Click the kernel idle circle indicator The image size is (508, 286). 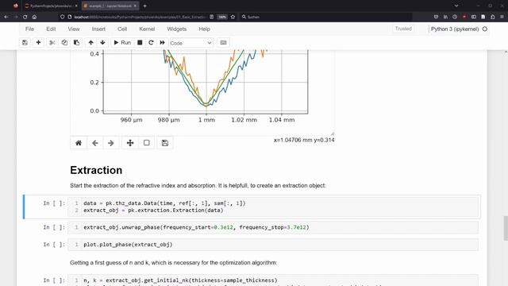(x=485, y=29)
